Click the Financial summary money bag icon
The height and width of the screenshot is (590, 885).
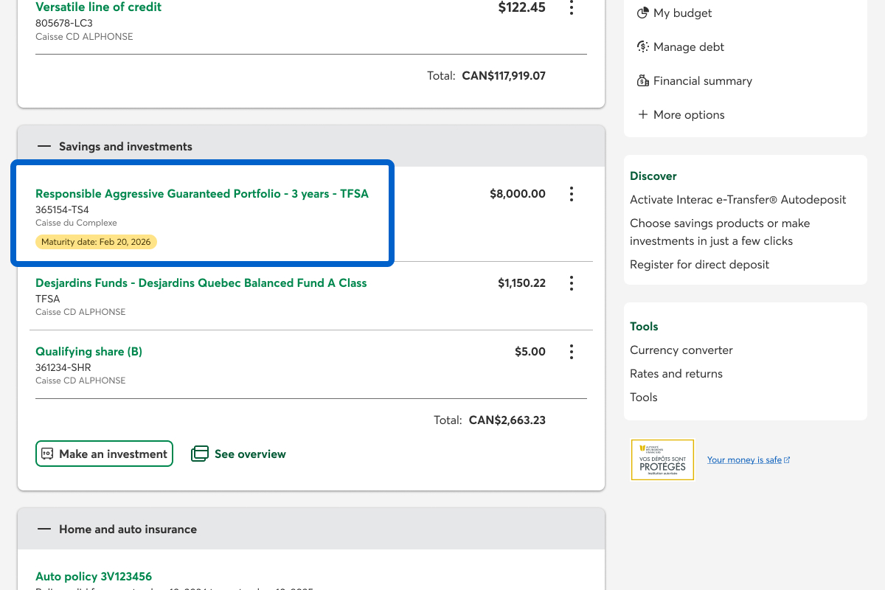pos(642,81)
